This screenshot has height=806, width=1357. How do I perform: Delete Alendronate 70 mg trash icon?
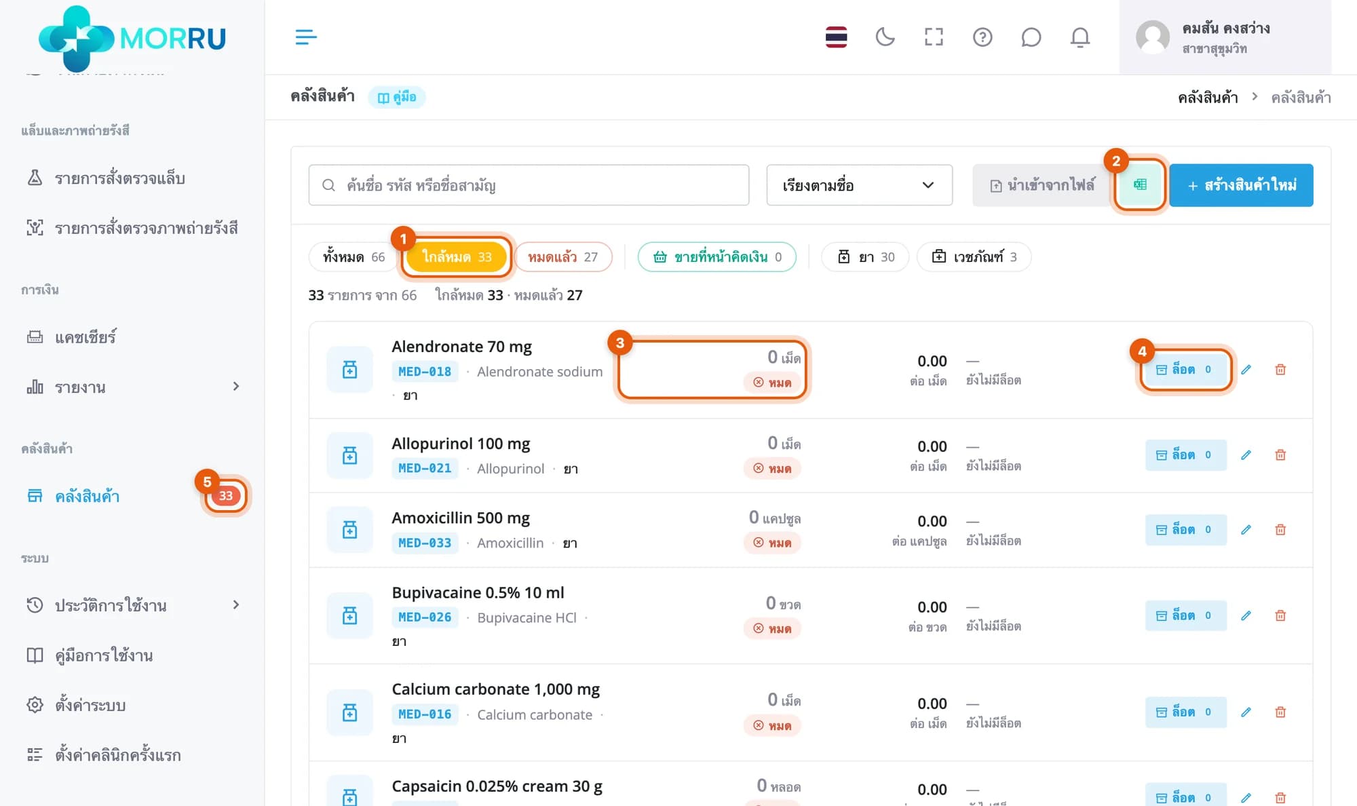[x=1280, y=370]
